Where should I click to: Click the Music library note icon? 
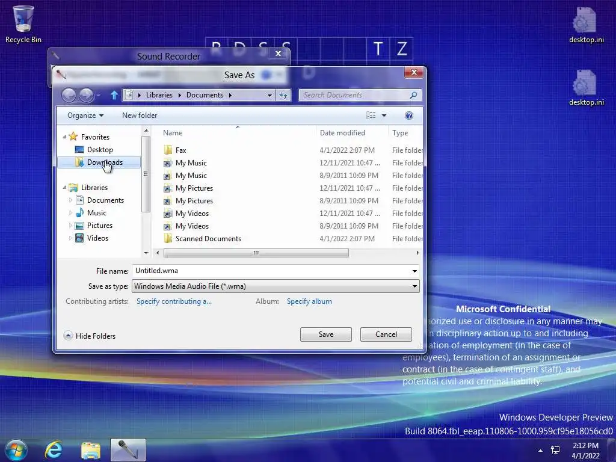click(79, 212)
